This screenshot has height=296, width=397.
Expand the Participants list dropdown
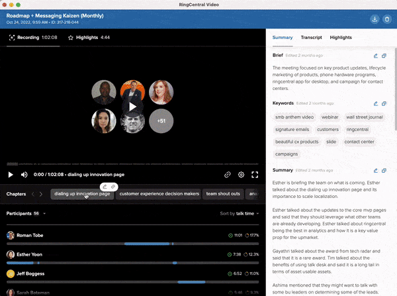coord(44,214)
